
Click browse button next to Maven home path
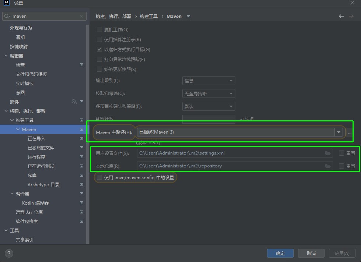350,132
